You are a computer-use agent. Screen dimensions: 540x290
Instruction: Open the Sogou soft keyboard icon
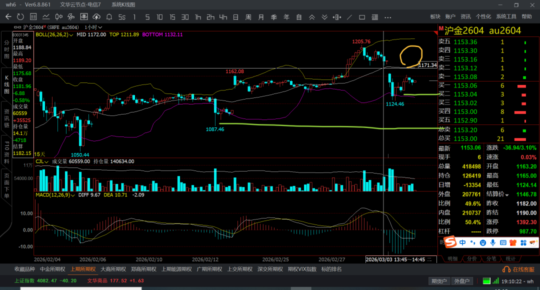503,243
